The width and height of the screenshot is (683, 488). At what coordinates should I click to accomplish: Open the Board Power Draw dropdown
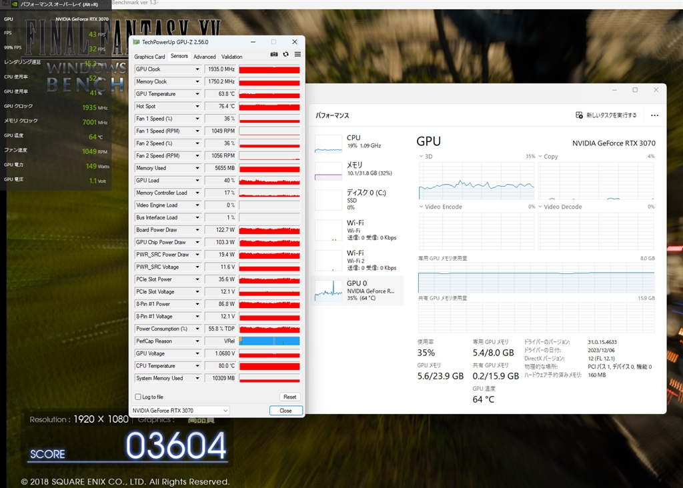pos(197,230)
